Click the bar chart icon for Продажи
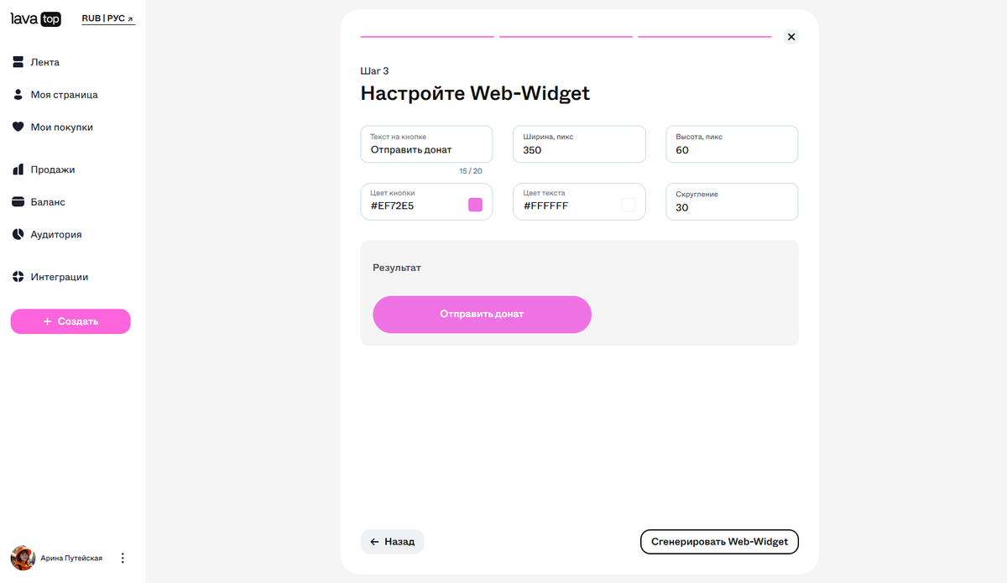1007x583 pixels. pos(18,169)
